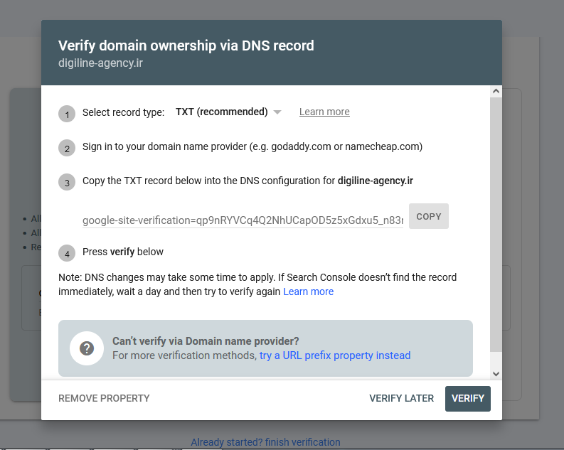
Task: Click digiline-agency.ir subtitle in dialog header
Action: (x=102, y=63)
